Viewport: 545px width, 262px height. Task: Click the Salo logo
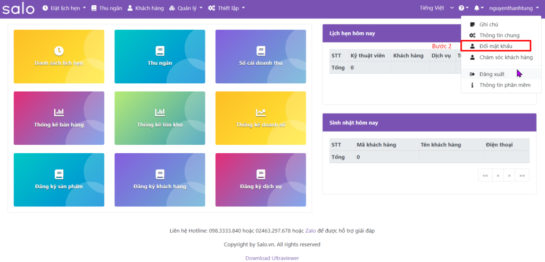click(19, 8)
